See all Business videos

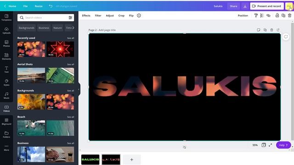(70, 143)
